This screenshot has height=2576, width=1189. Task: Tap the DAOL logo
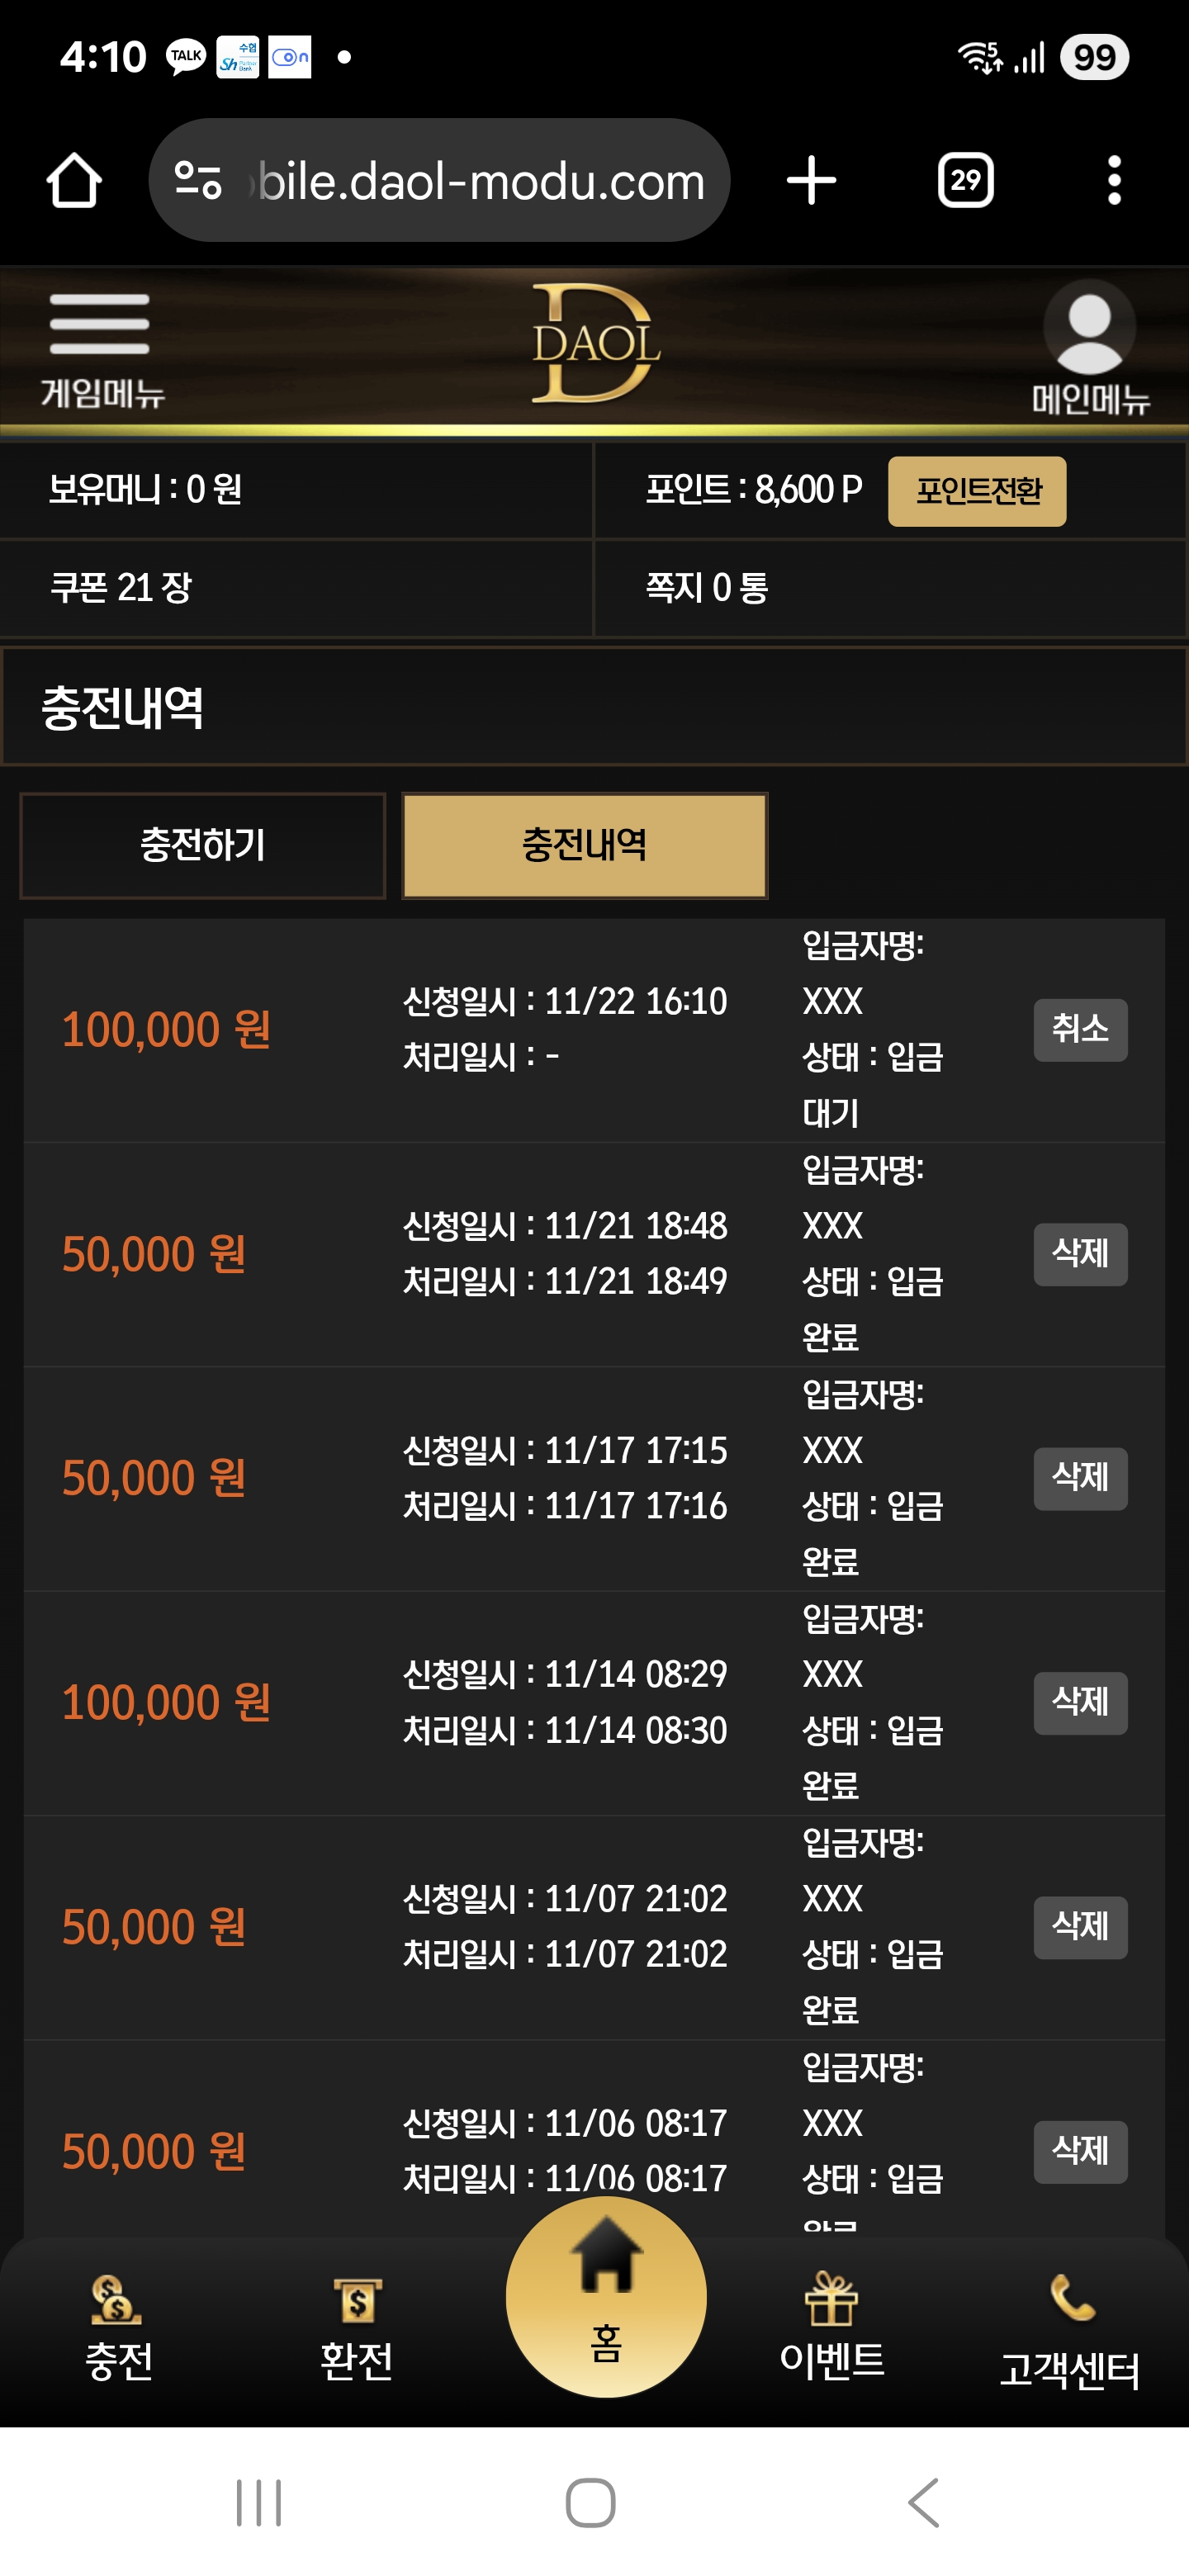pyautogui.click(x=595, y=343)
